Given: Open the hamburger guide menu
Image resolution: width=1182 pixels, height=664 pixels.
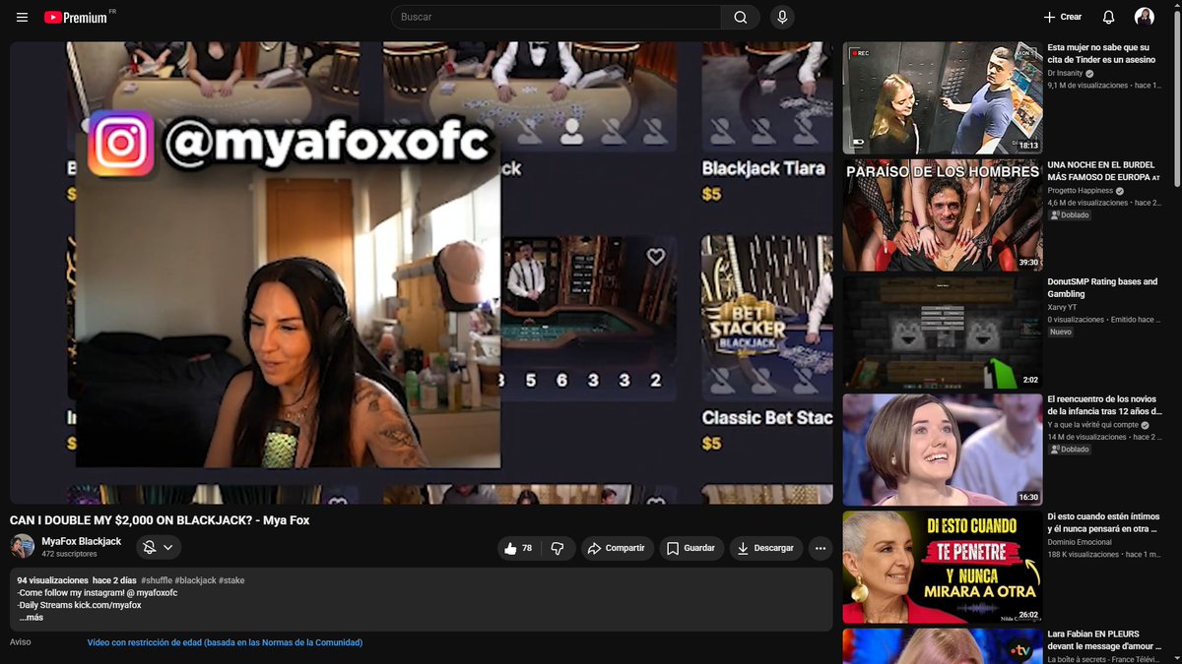Looking at the screenshot, I should point(22,17).
